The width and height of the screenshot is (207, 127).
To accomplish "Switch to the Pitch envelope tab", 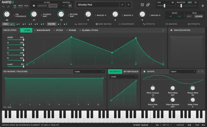I will pyautogui.click(x=58, y=30).
